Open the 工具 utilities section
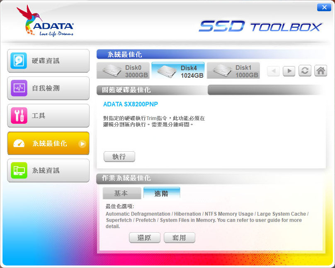Viewport: 335px width, 268px height. click(48, 116)
